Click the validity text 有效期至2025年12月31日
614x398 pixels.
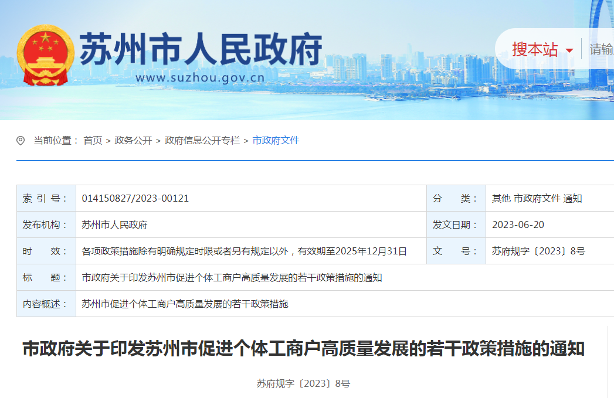point(352,251)
